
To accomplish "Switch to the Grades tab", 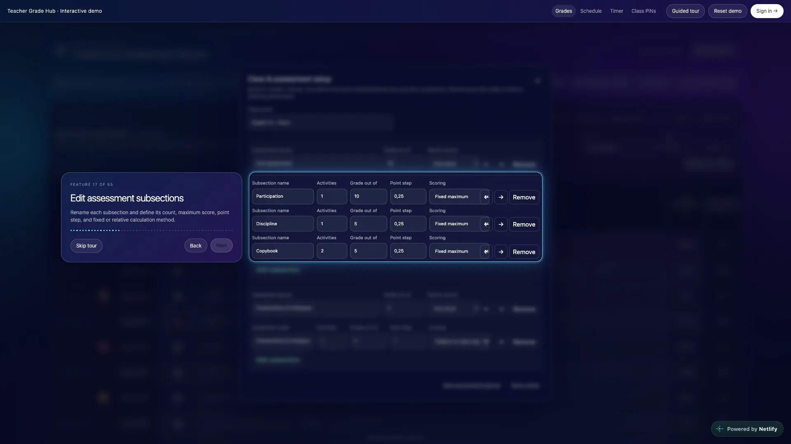I will pyautogui.click(x=564, y=11).
